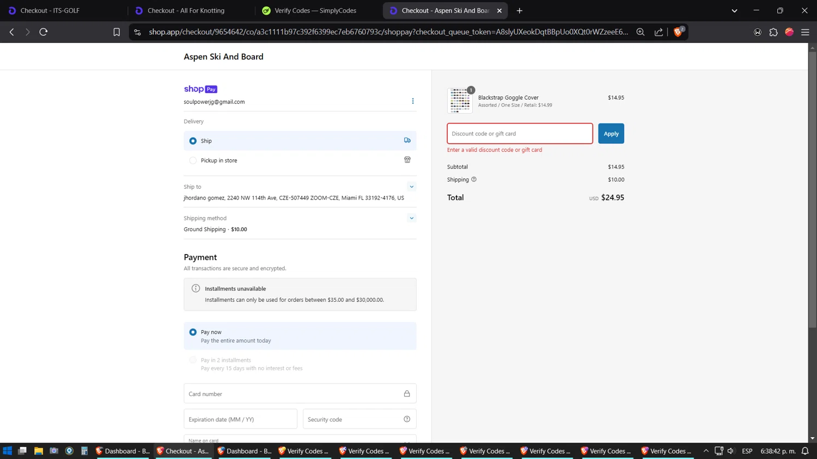The image size is (817, 459).
Task: Open the notifications bell in system tray
Action: pyautogui.click(x=805, y=451)
